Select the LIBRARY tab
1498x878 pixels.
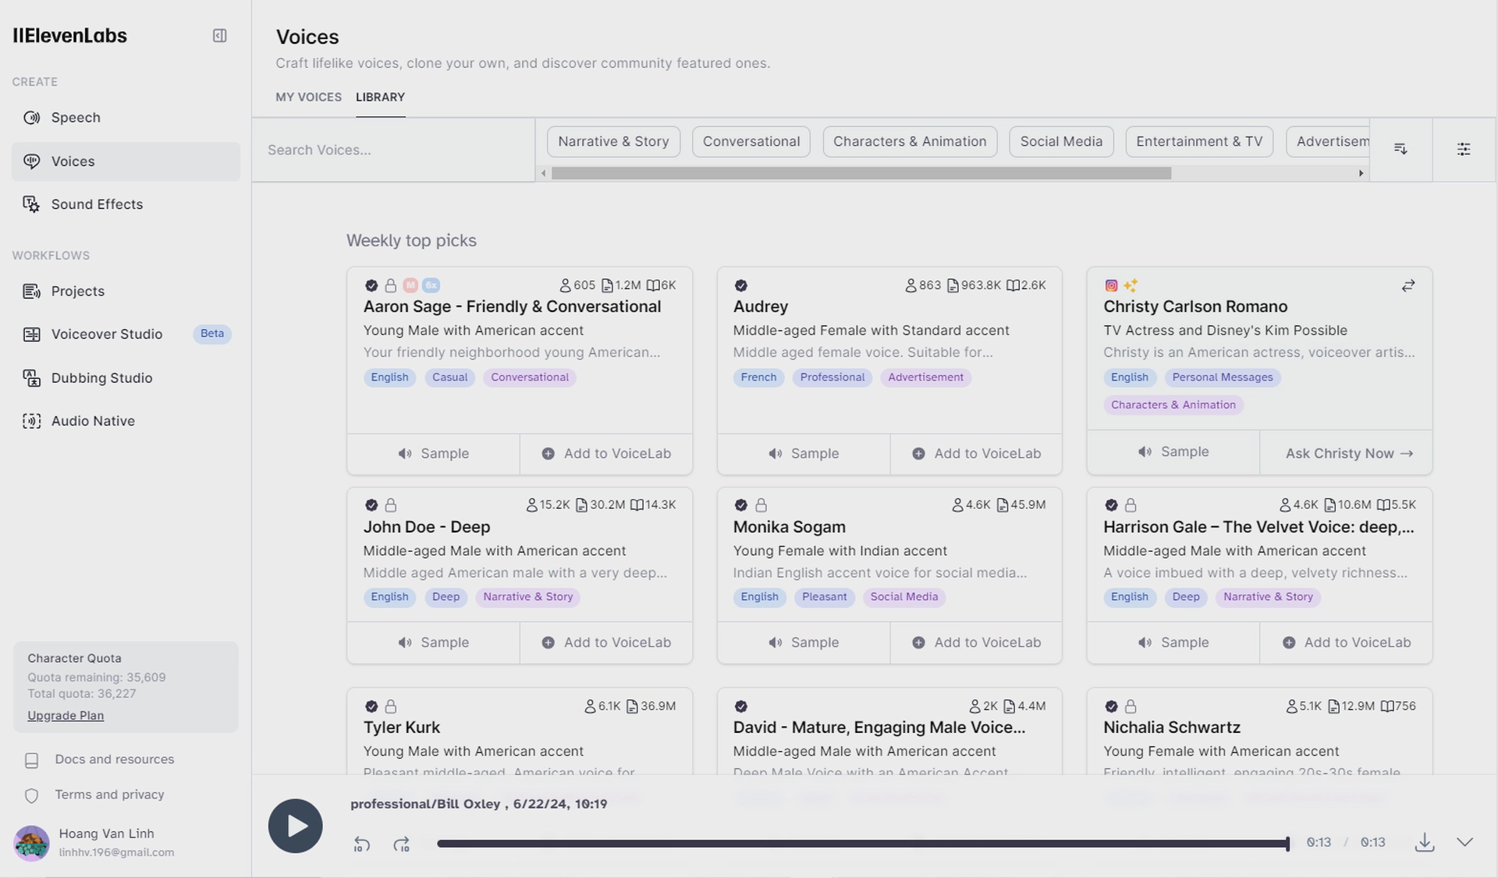tap(380, 97)
